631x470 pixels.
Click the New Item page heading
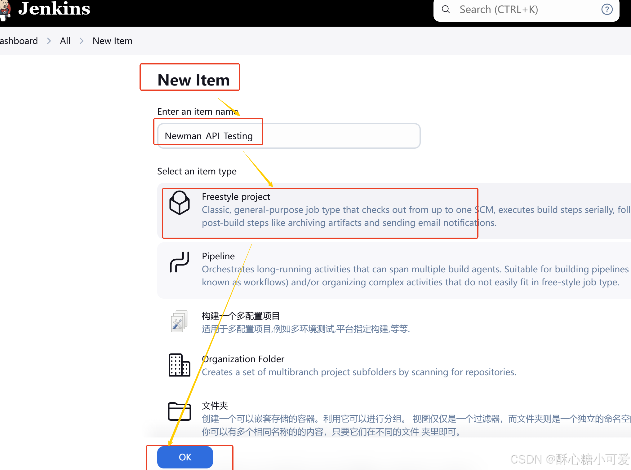[193, 80]
